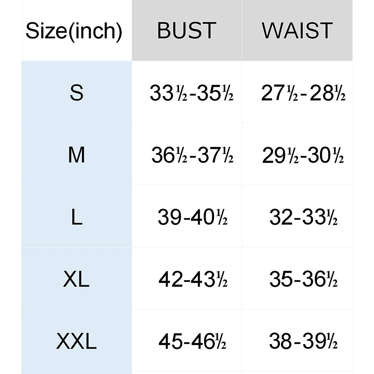Click the 35½ upper bust value
374x374 pixels.
point(215,93)
